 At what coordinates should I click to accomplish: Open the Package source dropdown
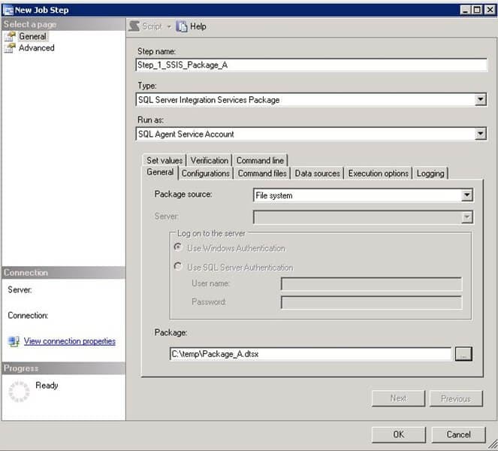coord(466,195)
